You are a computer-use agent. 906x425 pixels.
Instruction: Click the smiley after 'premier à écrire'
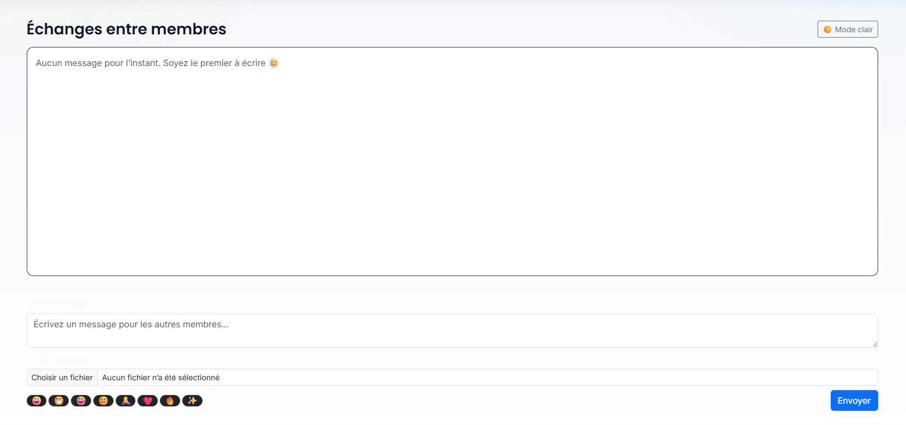pyautogui.click(x=274, y=63)
